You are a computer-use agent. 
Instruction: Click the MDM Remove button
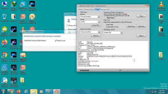[96, 36]
